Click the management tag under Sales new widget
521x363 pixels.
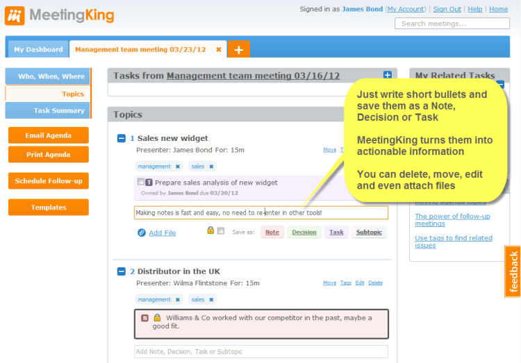(154, 167)
